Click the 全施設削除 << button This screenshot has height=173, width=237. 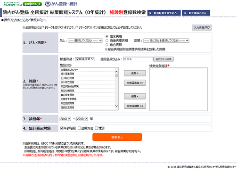coord(135,106)
